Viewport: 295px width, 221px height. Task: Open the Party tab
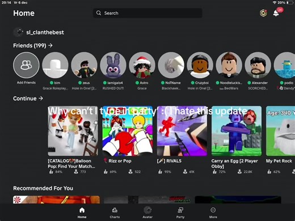(x=180, y=212)
